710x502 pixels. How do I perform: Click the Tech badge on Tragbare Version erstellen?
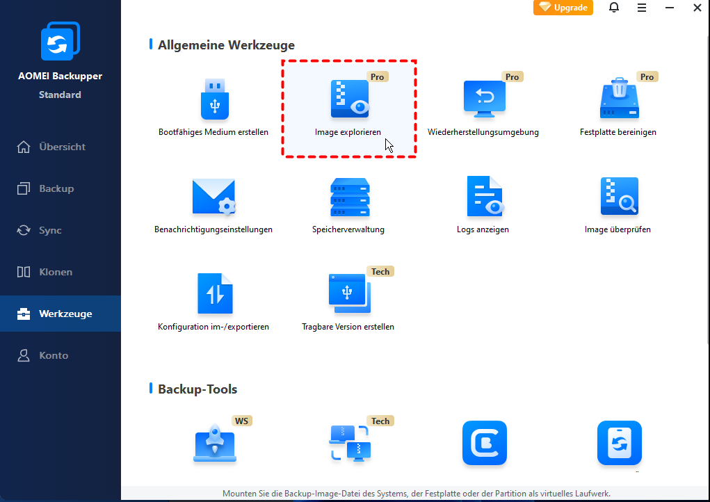tap(380, 272)
